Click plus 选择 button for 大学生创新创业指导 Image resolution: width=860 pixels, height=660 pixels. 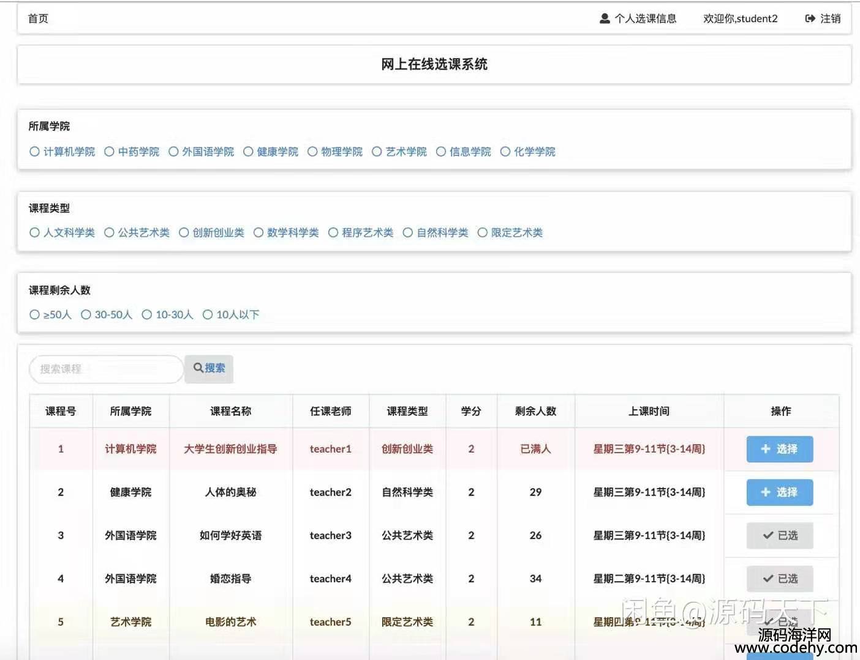(779, 449)
